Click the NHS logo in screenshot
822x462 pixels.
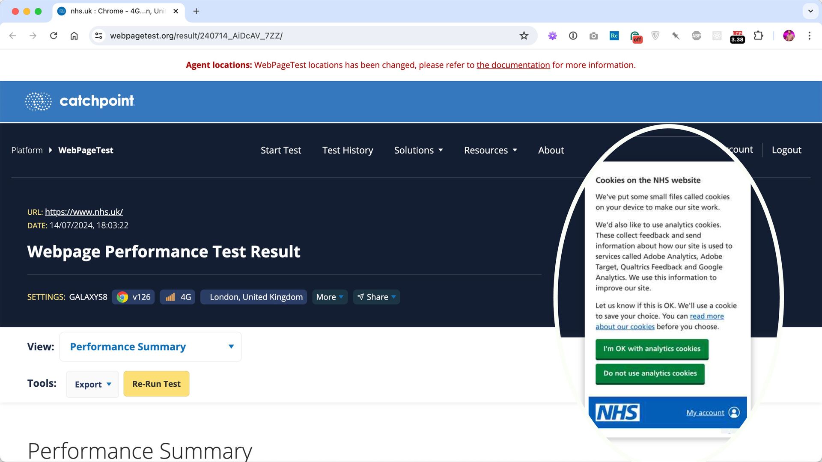coord(617,412)
